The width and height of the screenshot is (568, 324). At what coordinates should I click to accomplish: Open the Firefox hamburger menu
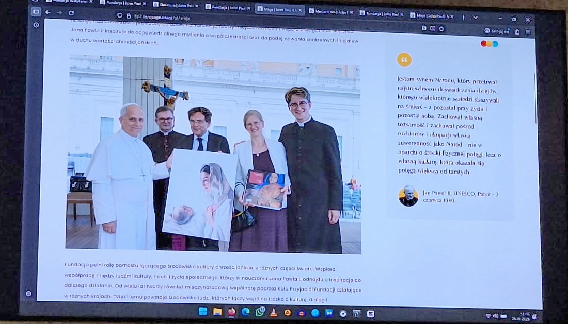(x=528, y=32)
